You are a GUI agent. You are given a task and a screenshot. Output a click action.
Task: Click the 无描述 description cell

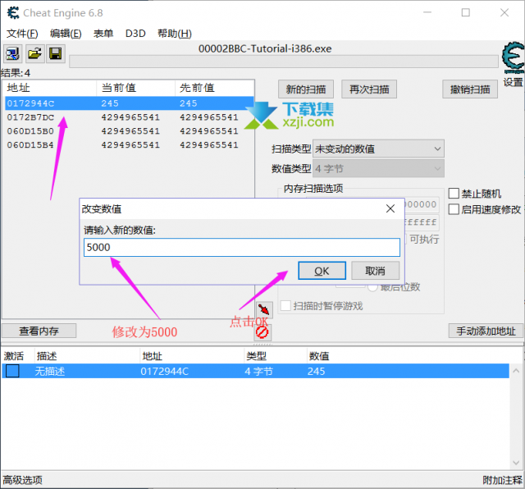coord(50,371)
